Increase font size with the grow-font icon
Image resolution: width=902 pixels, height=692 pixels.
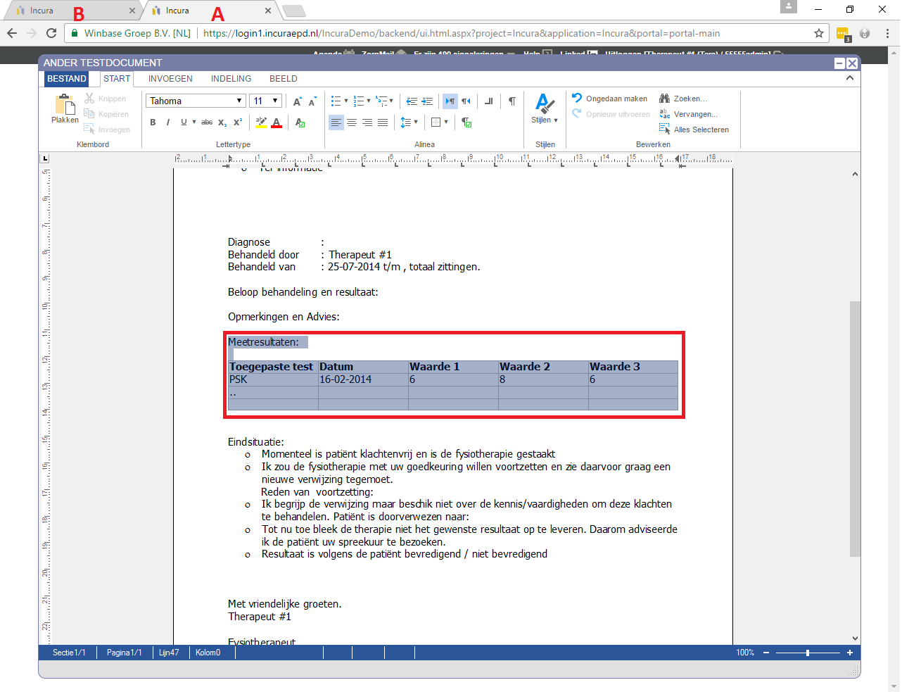click(298, 101)
